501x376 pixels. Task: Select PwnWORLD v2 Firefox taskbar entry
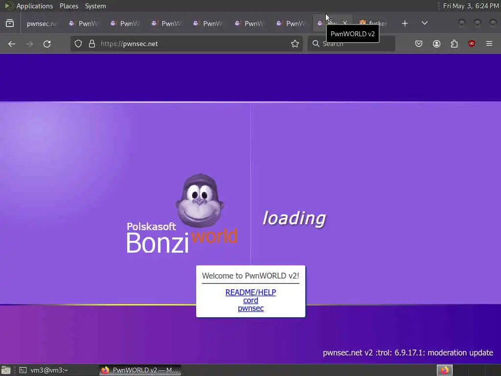click(x=139, y=370)
